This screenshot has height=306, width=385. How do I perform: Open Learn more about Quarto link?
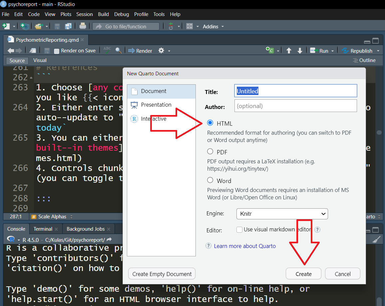[x=245, y=246]
